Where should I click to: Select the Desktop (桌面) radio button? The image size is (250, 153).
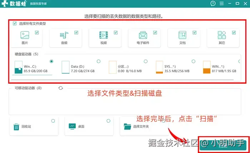point(109,121)
